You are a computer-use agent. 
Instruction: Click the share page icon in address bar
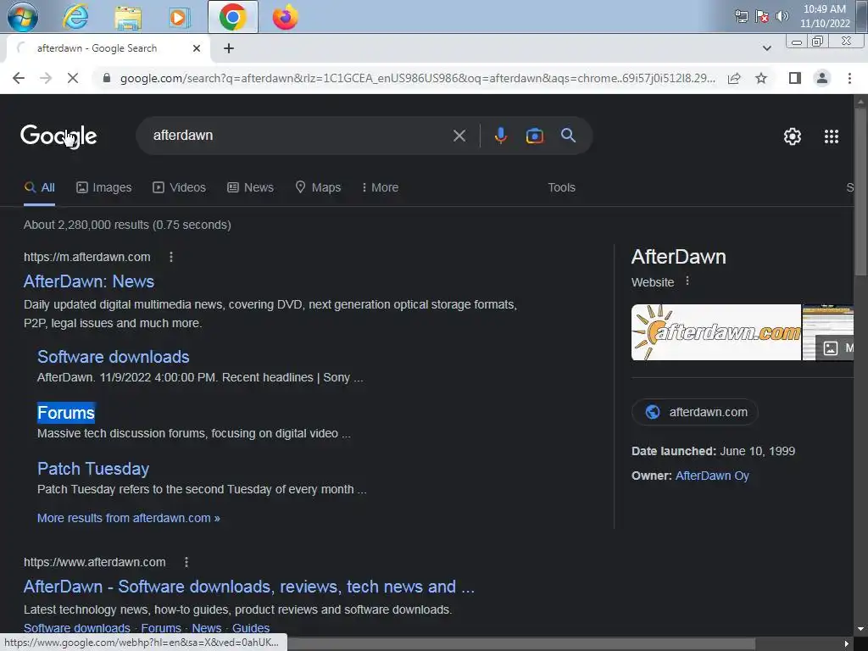coord(734,78)
